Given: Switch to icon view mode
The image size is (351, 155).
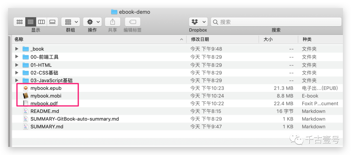Looking at the screenshot, I should click(x=19, y=22).
